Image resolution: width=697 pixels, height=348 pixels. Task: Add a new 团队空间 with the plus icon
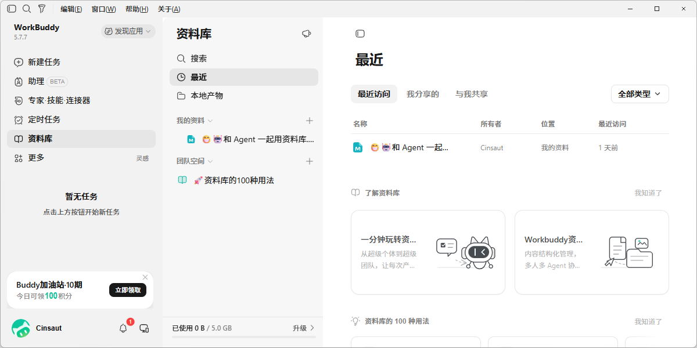(x=310, y=161)
